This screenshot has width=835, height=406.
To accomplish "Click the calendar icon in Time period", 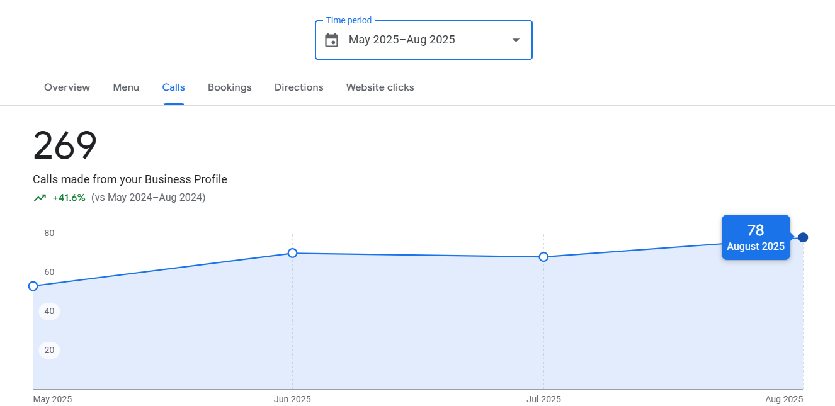I will tap(331, 40).
